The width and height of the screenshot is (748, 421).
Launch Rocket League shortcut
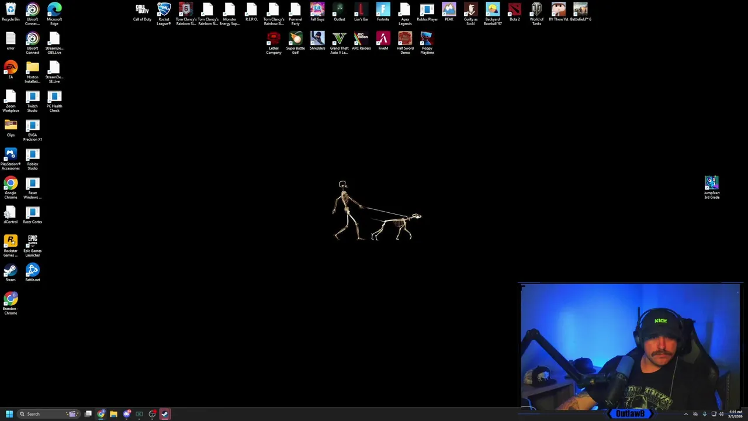(164, 14)
